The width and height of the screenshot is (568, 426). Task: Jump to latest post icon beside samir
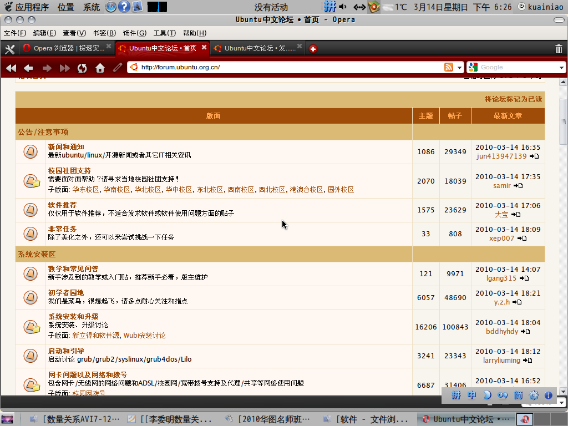tap(519, 185)
